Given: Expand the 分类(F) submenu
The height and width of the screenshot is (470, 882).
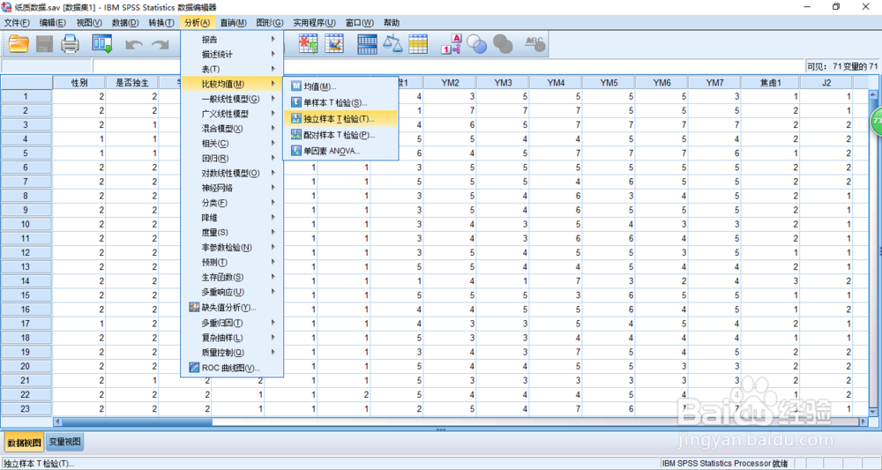Looking at the screenshot, I should (x=232, y=203).
